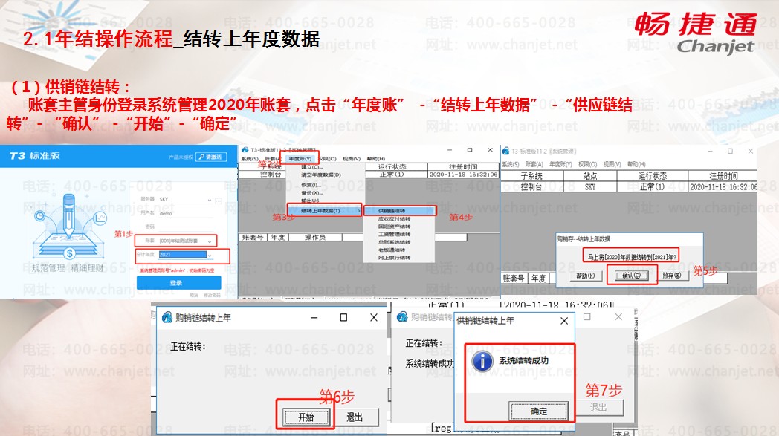Open 权限(O) menu in middle T3 window

(x=327, y=159)
